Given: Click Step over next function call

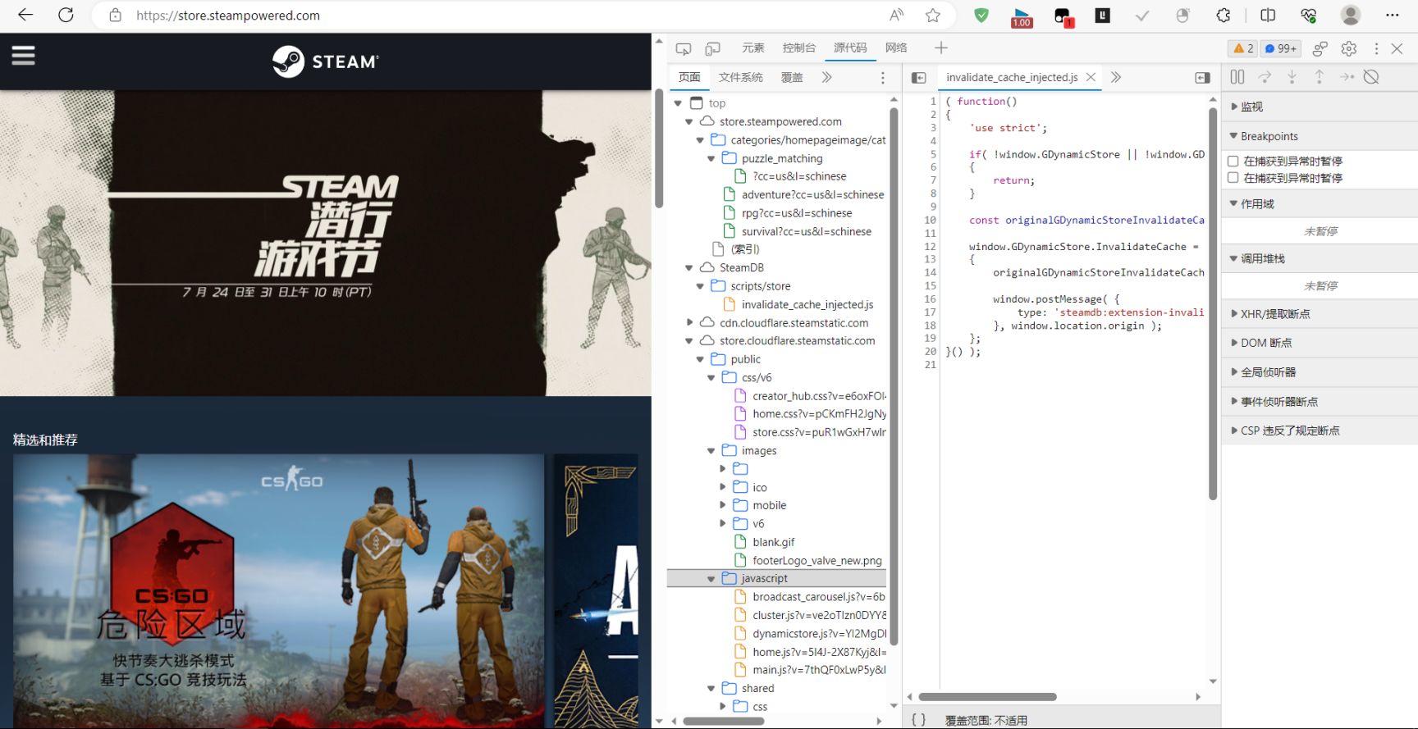Looking at the screenshot, I should tap(1265, 77).
